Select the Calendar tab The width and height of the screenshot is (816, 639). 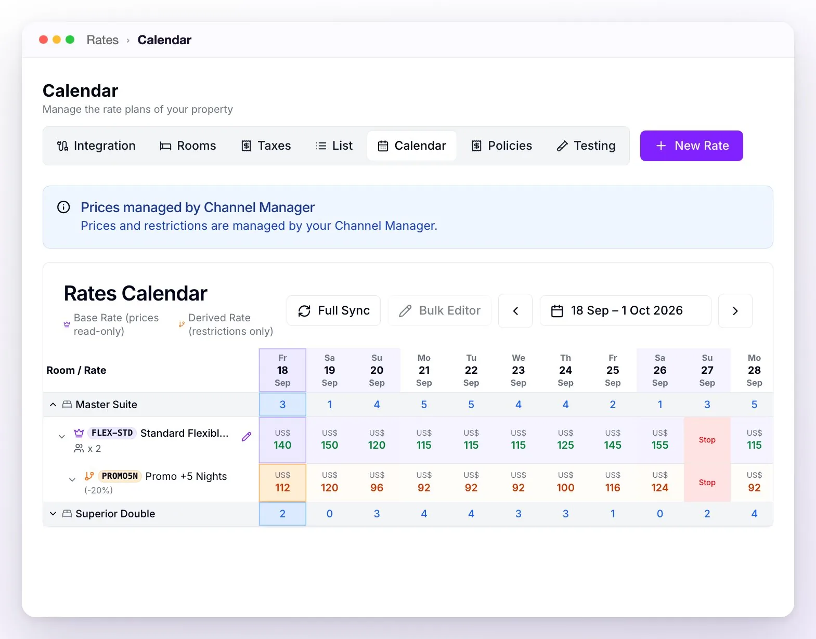coord(412,146)
